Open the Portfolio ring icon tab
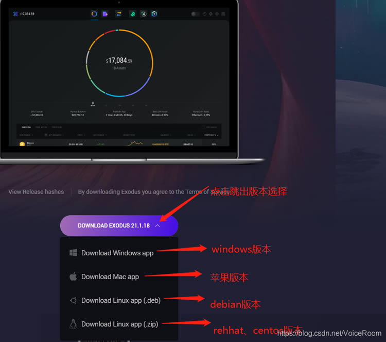 (94, 14)
